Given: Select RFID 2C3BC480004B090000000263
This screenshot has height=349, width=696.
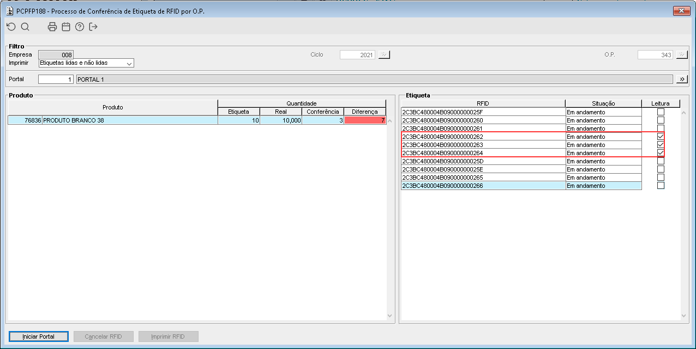Looking at the screenshot, I should point(483,145).
